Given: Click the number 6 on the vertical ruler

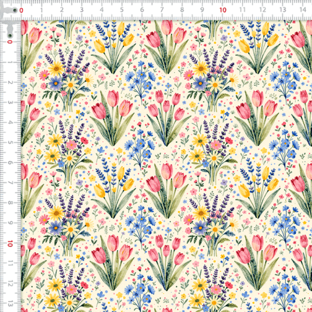Looking at the screenshot, I should pos(10,163).
